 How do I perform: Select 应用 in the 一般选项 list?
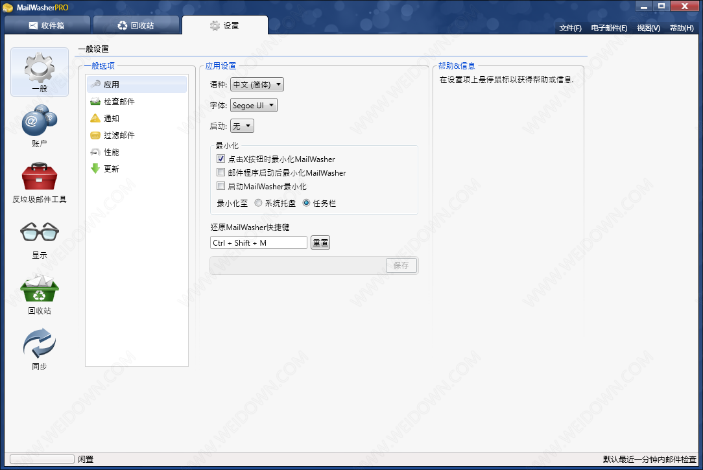(x=137, y=84)
